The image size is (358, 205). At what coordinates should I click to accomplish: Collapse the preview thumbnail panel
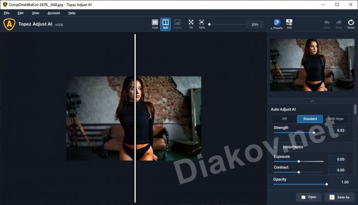click(x=313, y=101)
